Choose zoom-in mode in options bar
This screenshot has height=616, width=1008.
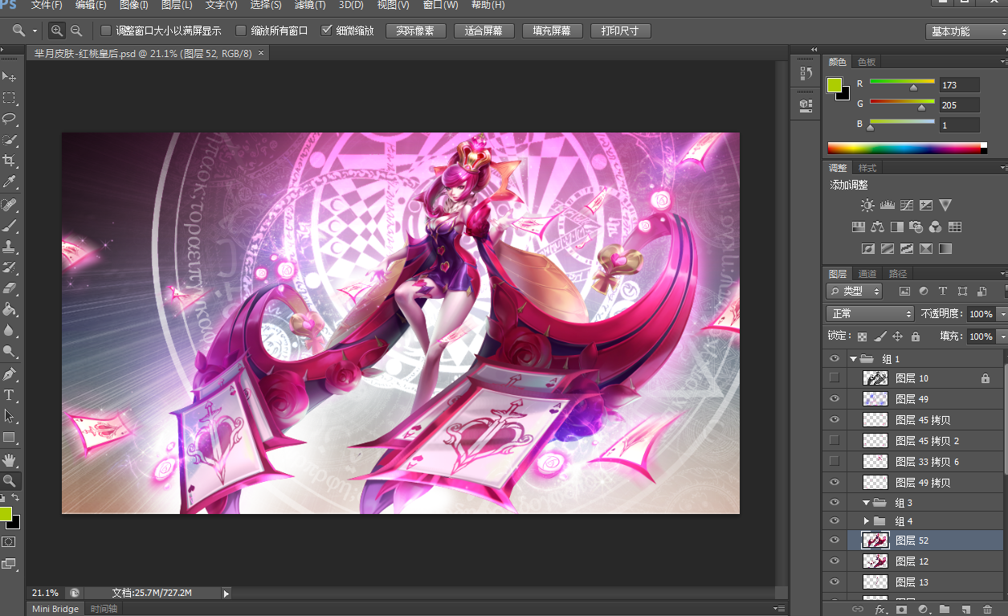pos(56,31)
